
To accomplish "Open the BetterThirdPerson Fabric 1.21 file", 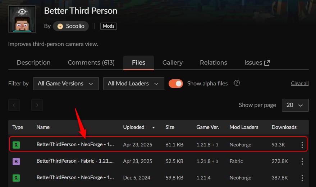I will (75, 161).
